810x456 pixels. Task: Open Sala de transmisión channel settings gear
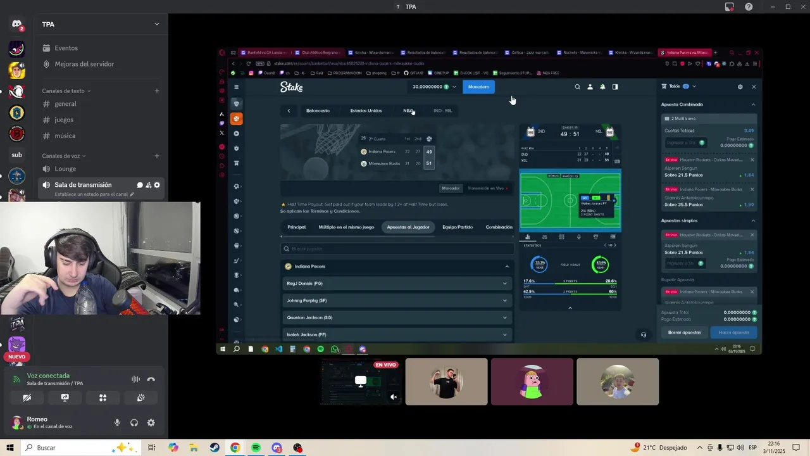tap(157, 185)
